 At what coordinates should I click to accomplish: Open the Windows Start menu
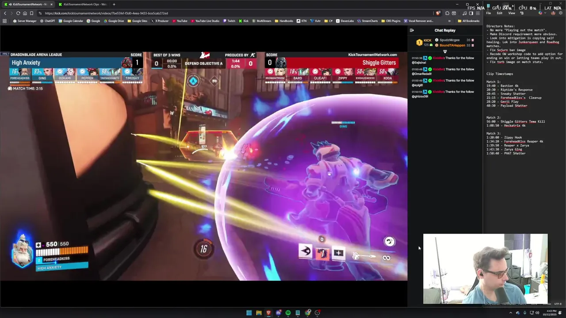pyautogui.click(x=249, y=313)
